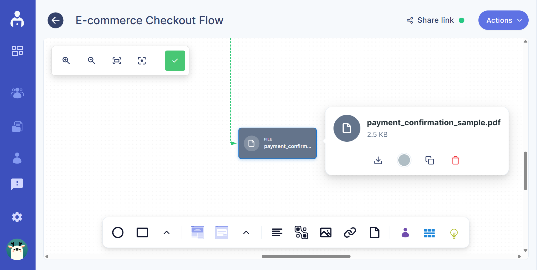Fit the diagram to screen
This screenshot has height=270, width=537.
117,60
